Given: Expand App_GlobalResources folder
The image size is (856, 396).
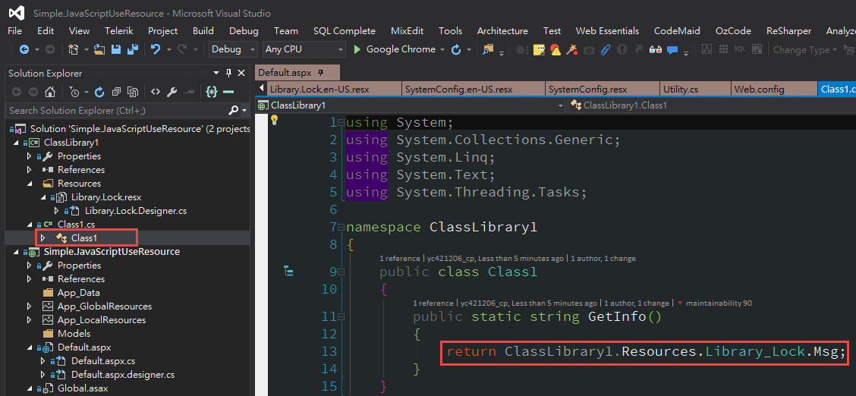Looking at the screenshot, I should (30, 306).
